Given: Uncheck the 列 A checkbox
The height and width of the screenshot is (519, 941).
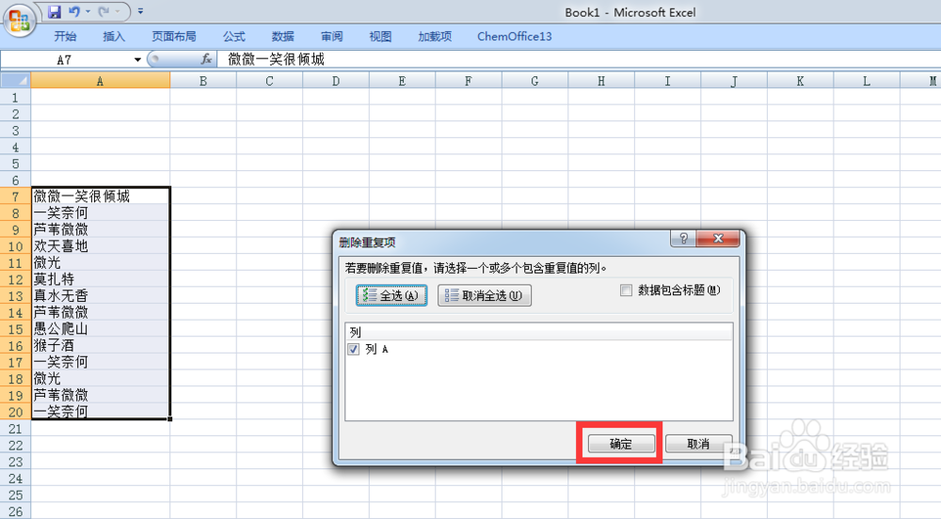Looking at the screenshot, I should tap(354, 350).
